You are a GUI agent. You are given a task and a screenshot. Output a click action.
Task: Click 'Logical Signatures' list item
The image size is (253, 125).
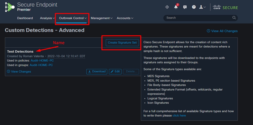tap(160, 98)
